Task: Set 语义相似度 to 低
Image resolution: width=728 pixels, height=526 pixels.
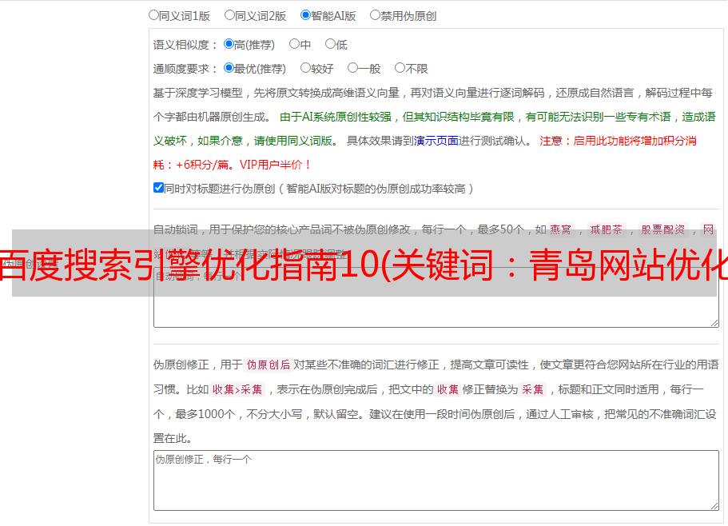Action: coord(330,44)
